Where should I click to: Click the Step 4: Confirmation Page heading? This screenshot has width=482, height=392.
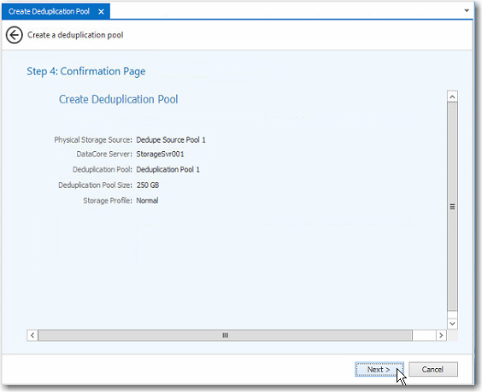tap(86, 72)
